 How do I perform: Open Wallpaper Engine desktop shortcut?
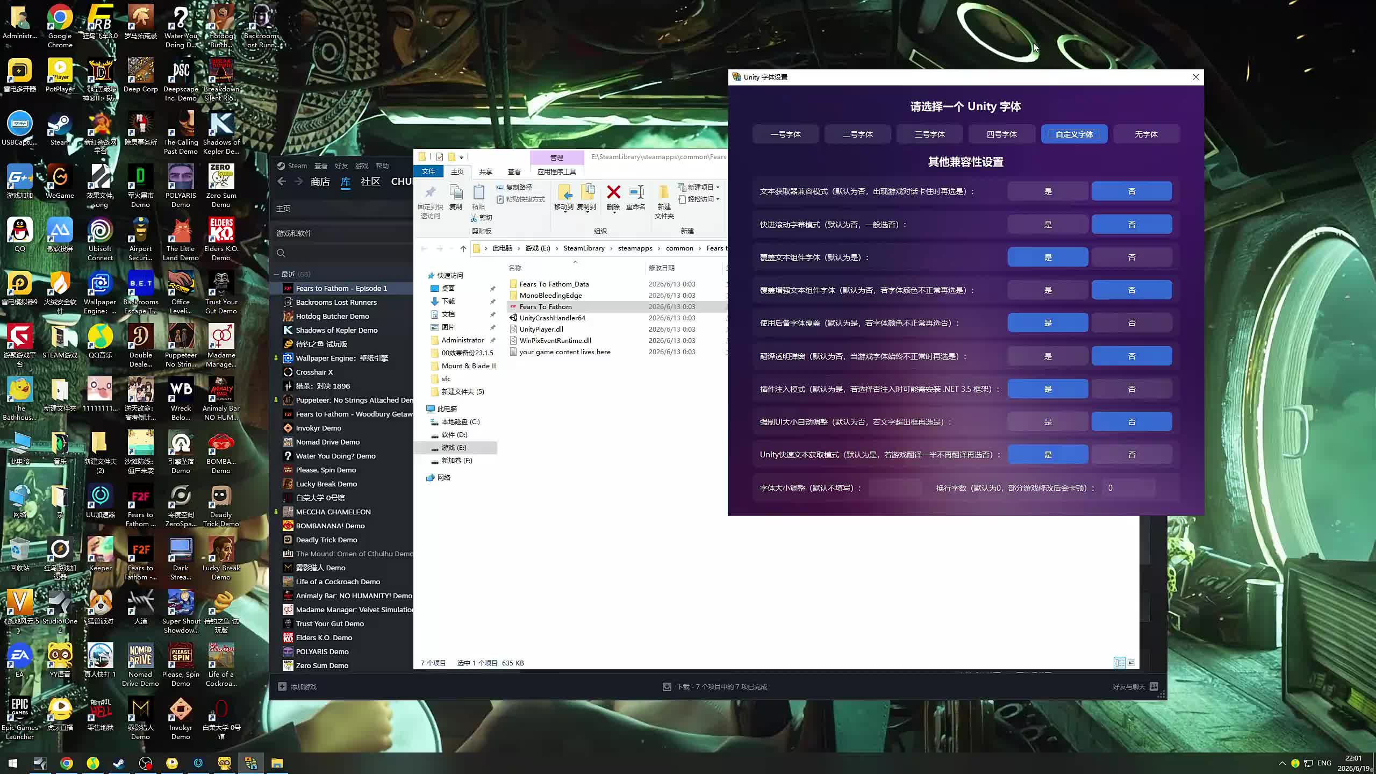[x=100, y=292]
